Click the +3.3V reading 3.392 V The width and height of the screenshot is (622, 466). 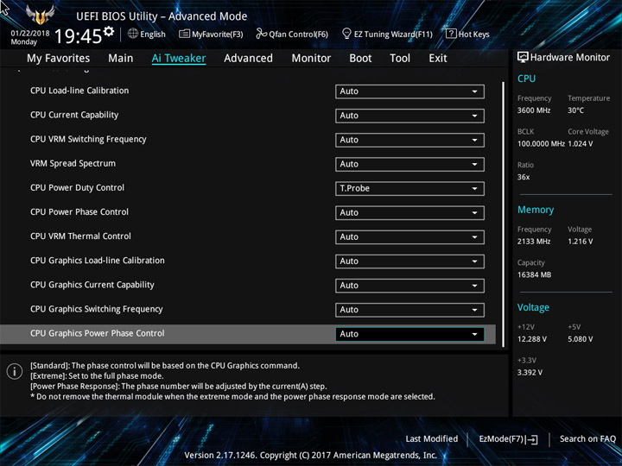(x=530, y=373)
